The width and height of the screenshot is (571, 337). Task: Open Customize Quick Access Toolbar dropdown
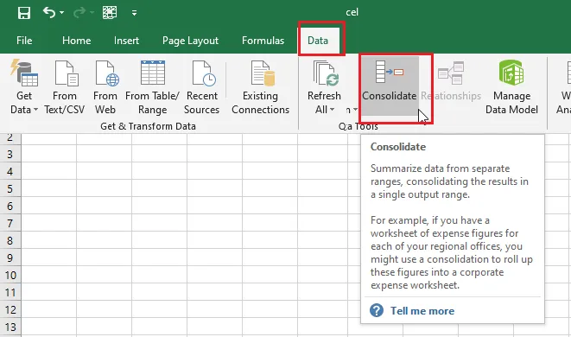click(135, 13)
